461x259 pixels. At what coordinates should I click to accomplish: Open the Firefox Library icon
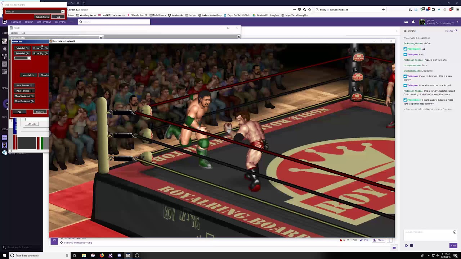pyautogui.click(x=410, y=10)
